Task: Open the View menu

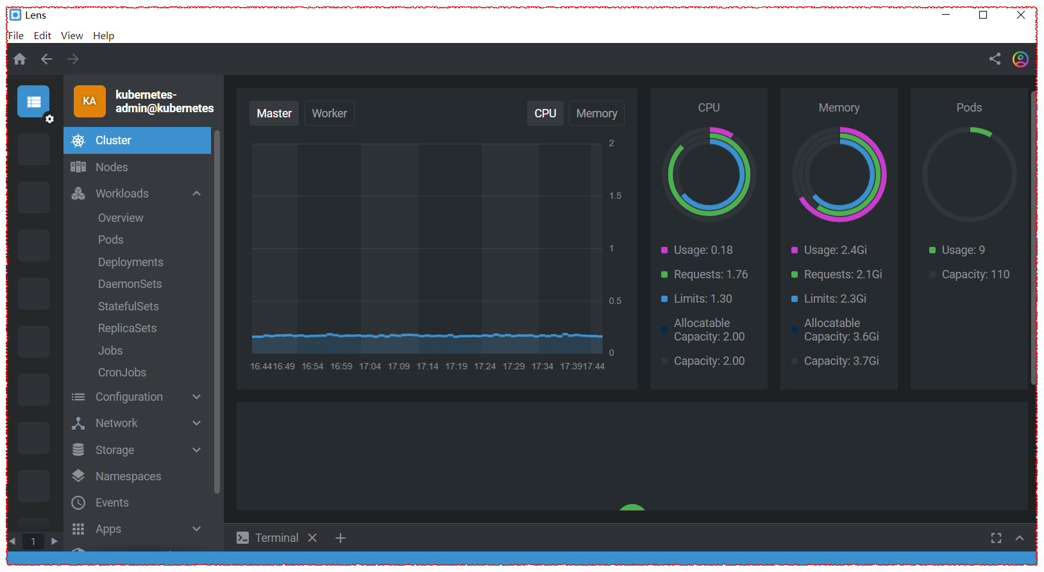Action: [x=72, y=36]
